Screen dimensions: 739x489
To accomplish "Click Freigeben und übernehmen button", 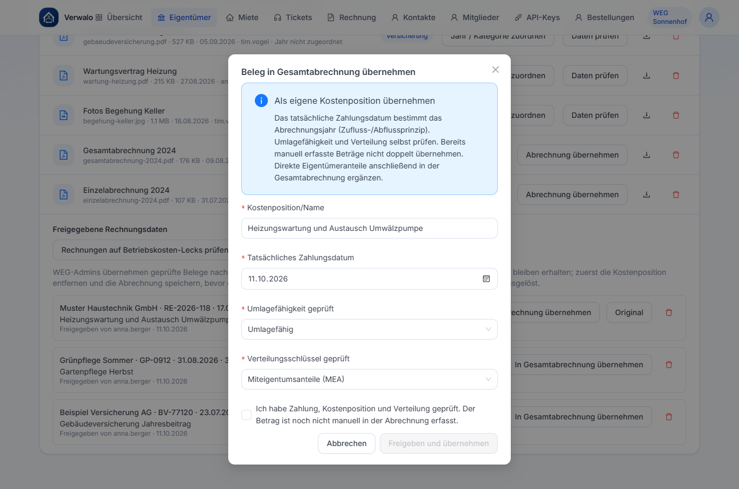I will tap(439, 443).
